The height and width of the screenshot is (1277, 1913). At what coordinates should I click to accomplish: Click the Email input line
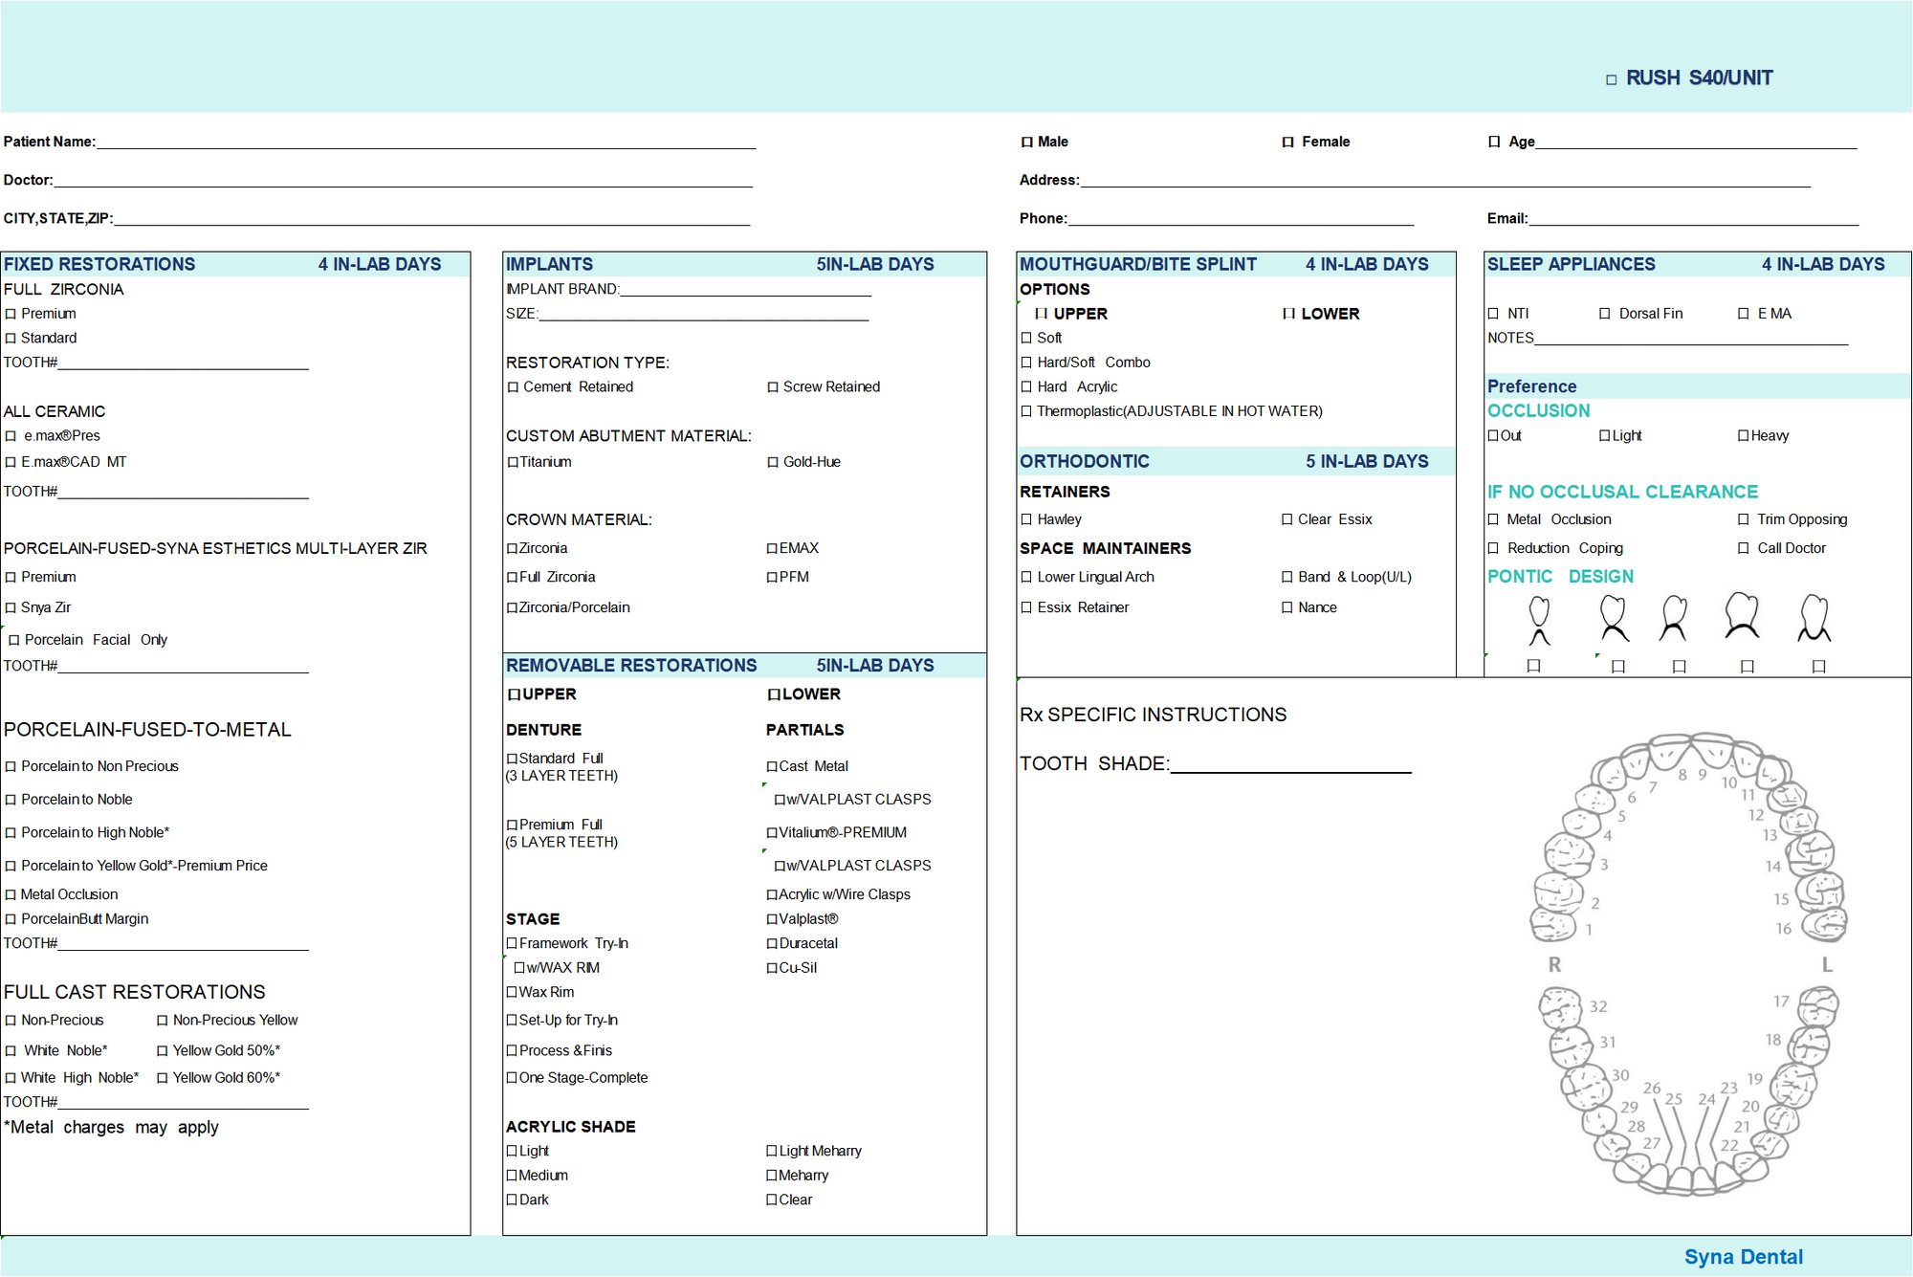1693,218
